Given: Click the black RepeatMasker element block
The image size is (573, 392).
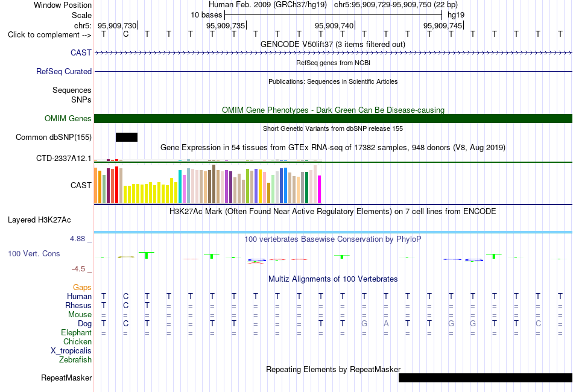Looking at the screenshot, I should (x=486, y=378).
